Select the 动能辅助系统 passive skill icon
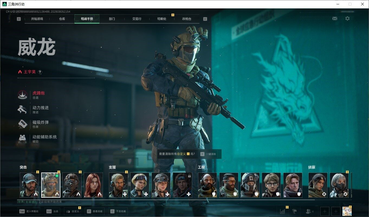The width and height of the screenshot is (369, 217). (22, 139)
